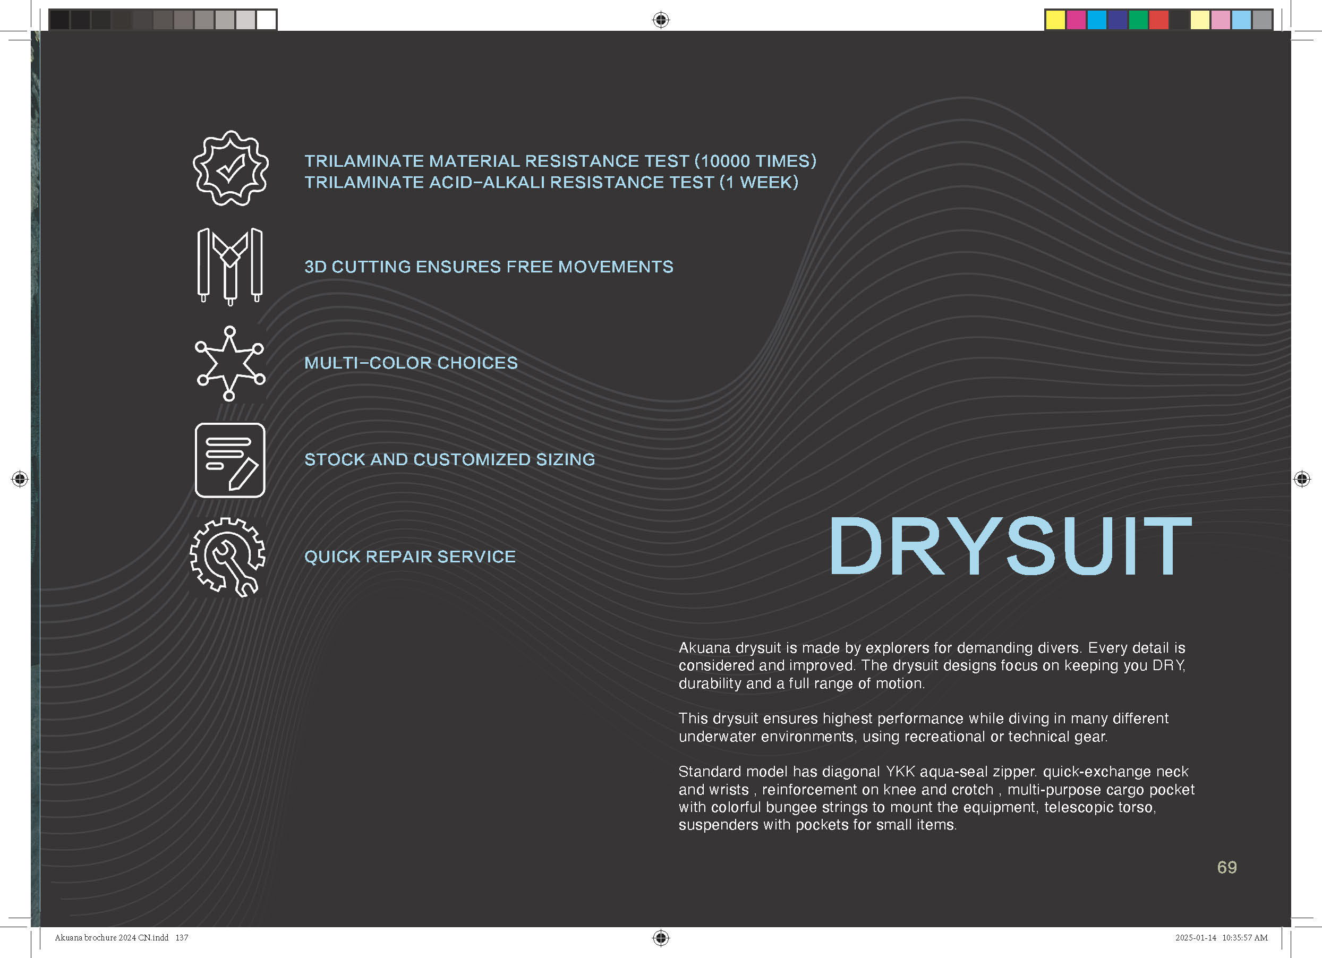Click the MULTI-COLOR CHOICES text

click(x=411, y=363)
